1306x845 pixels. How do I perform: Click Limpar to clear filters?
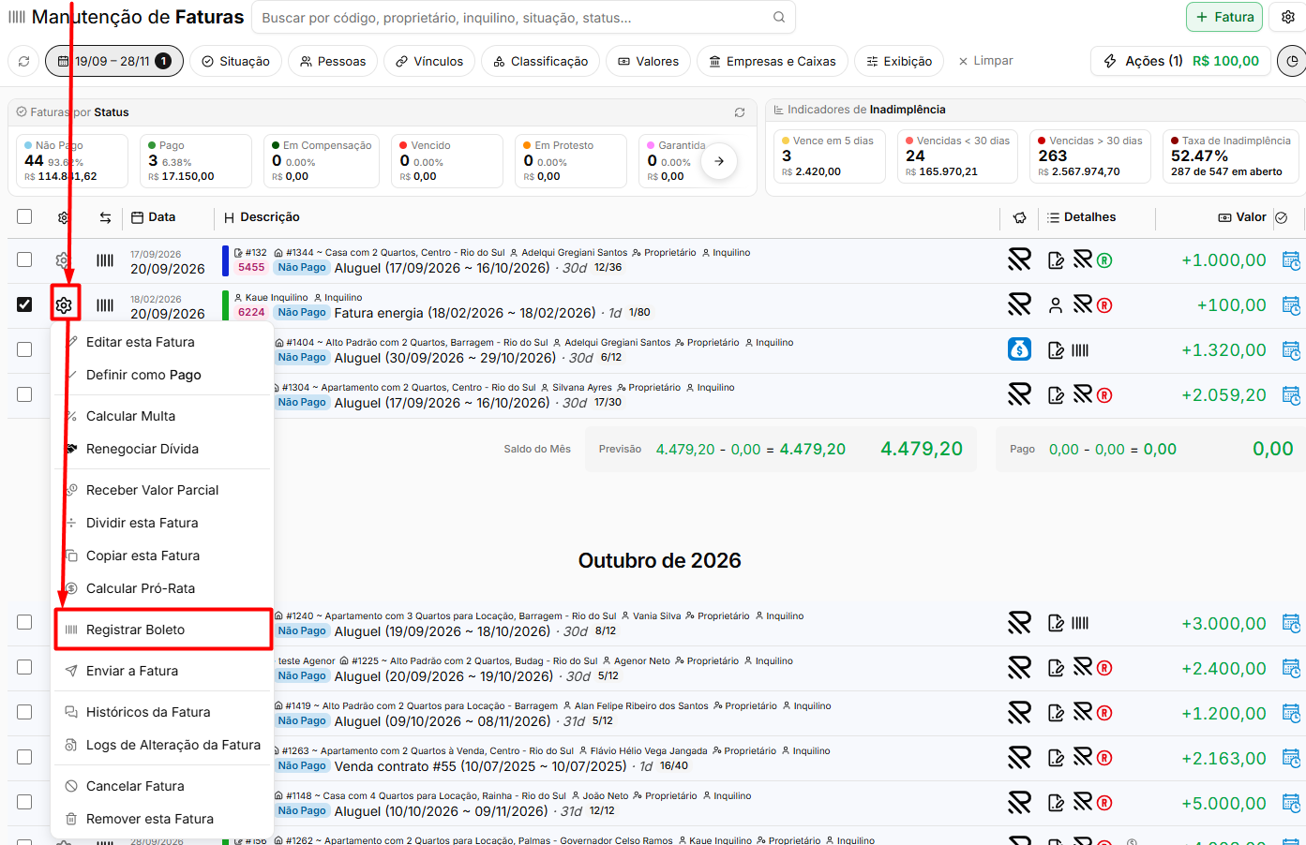pos(985,61)
